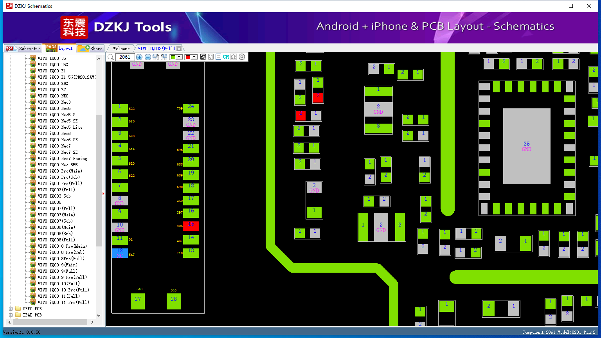Open the Share tab

[90, 49]
